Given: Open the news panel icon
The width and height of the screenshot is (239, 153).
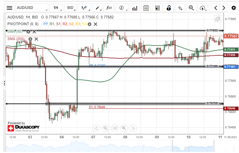Looking at the screenshot, I should pos(157,8).
